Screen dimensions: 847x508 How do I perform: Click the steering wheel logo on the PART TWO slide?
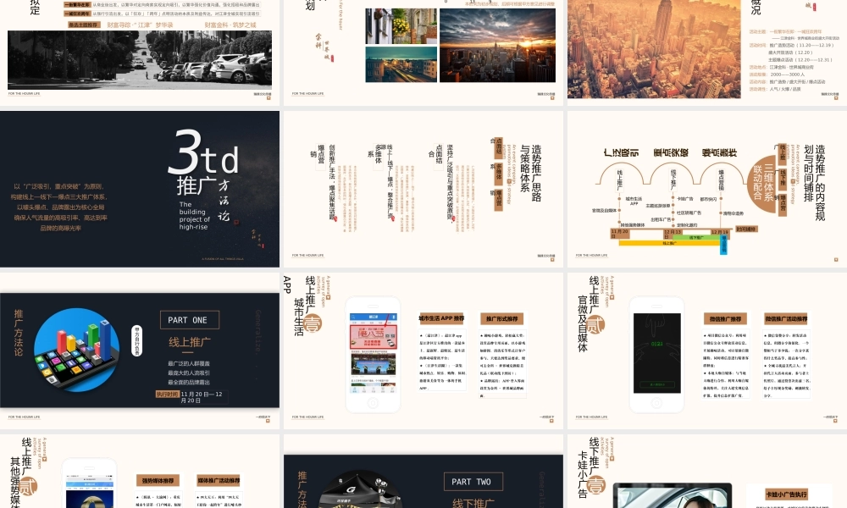351,489
